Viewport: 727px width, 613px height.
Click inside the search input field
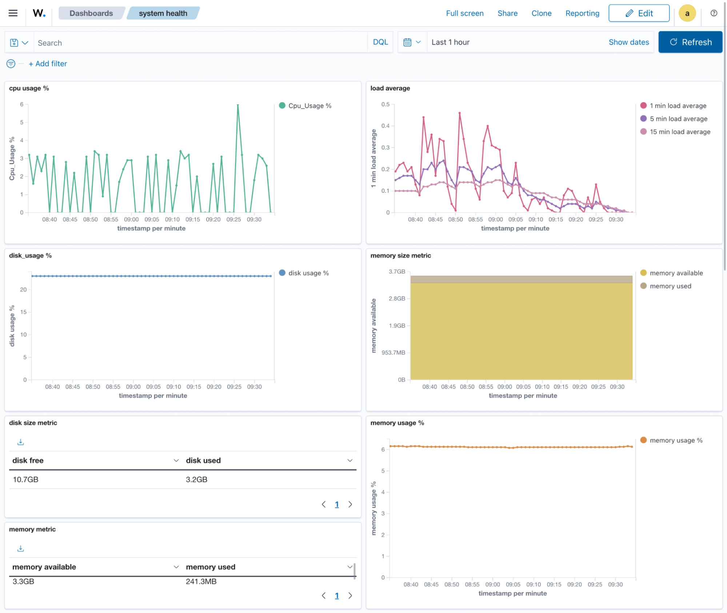(145, 42)
